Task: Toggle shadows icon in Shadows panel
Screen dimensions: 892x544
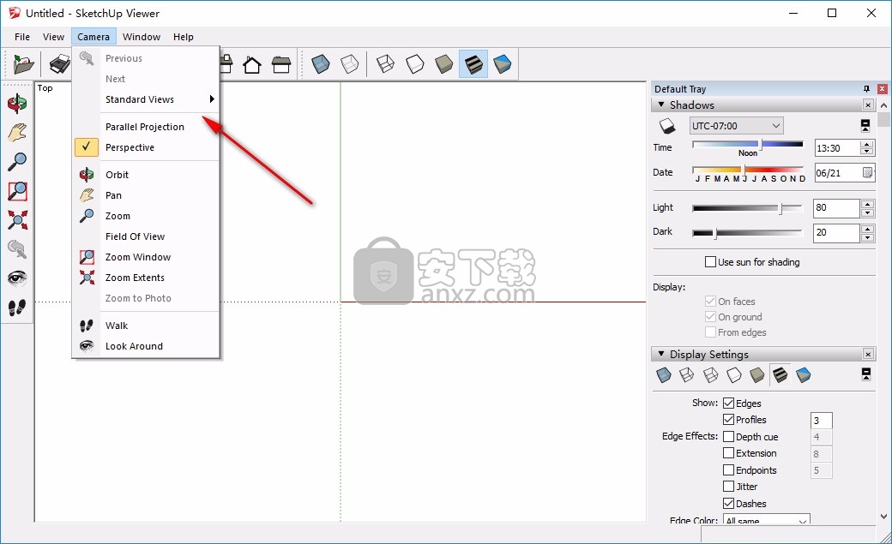Action: 666,126
